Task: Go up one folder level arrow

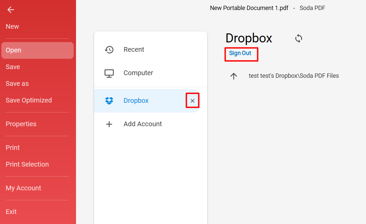Action: pyautogui.click(x=234, y=76)
